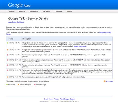The image size is (118, 102).
Task: Open Support link in footer
Action: point(73,99)
